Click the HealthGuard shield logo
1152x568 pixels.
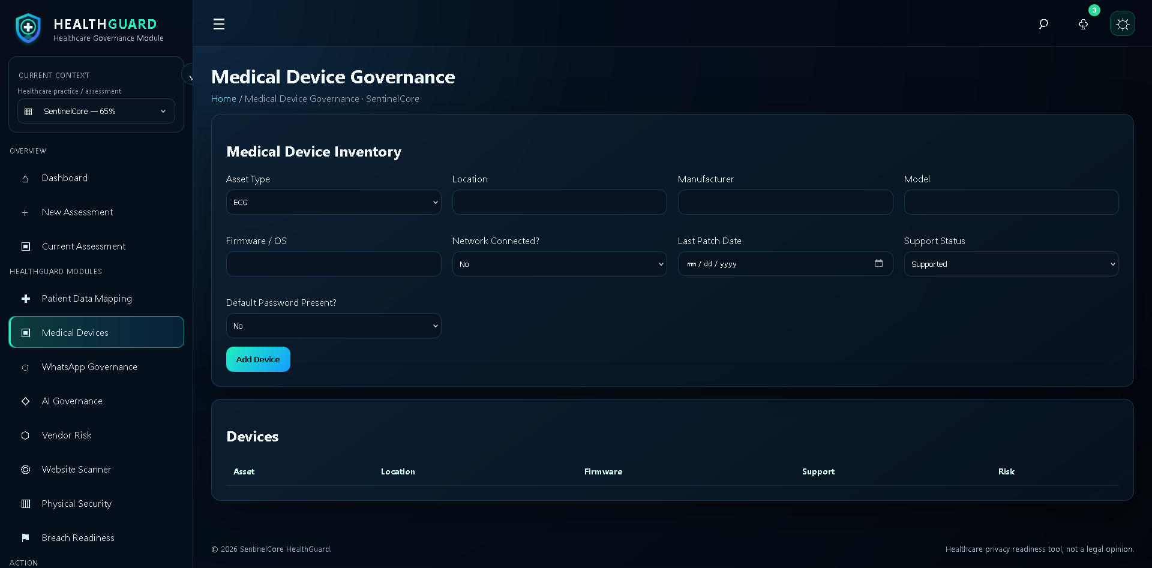pos(28,28)
